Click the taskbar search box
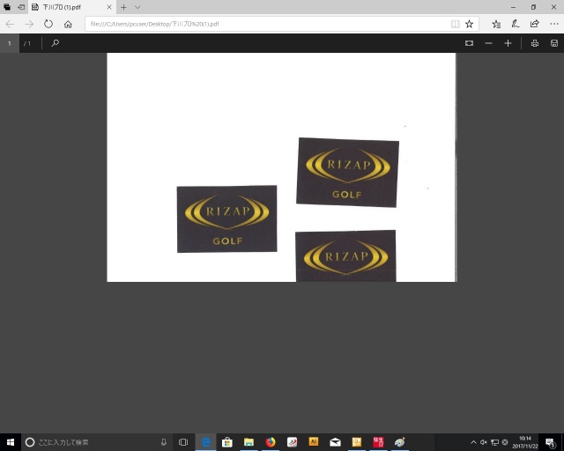Screen dimensions: 564x451 pyautogui.click(x=97, y=442)
